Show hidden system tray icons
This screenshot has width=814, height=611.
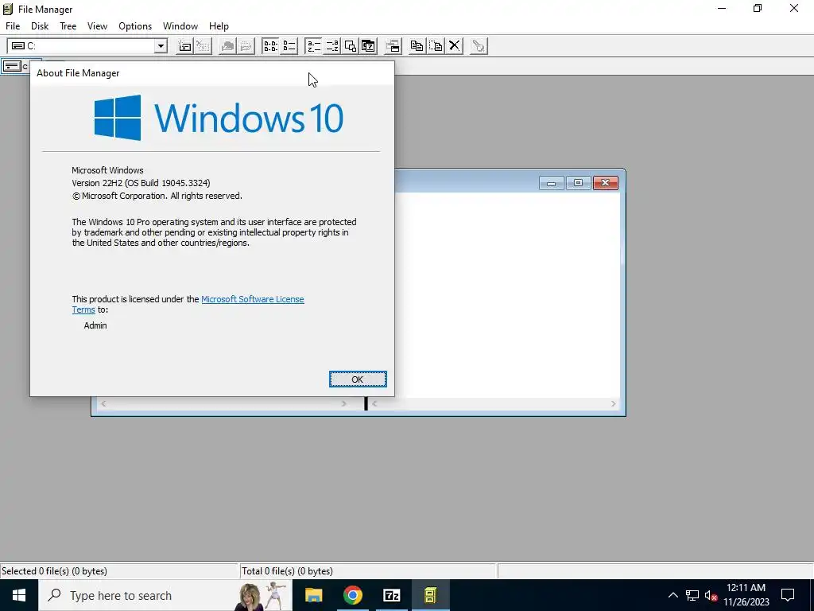pos(673,595)
